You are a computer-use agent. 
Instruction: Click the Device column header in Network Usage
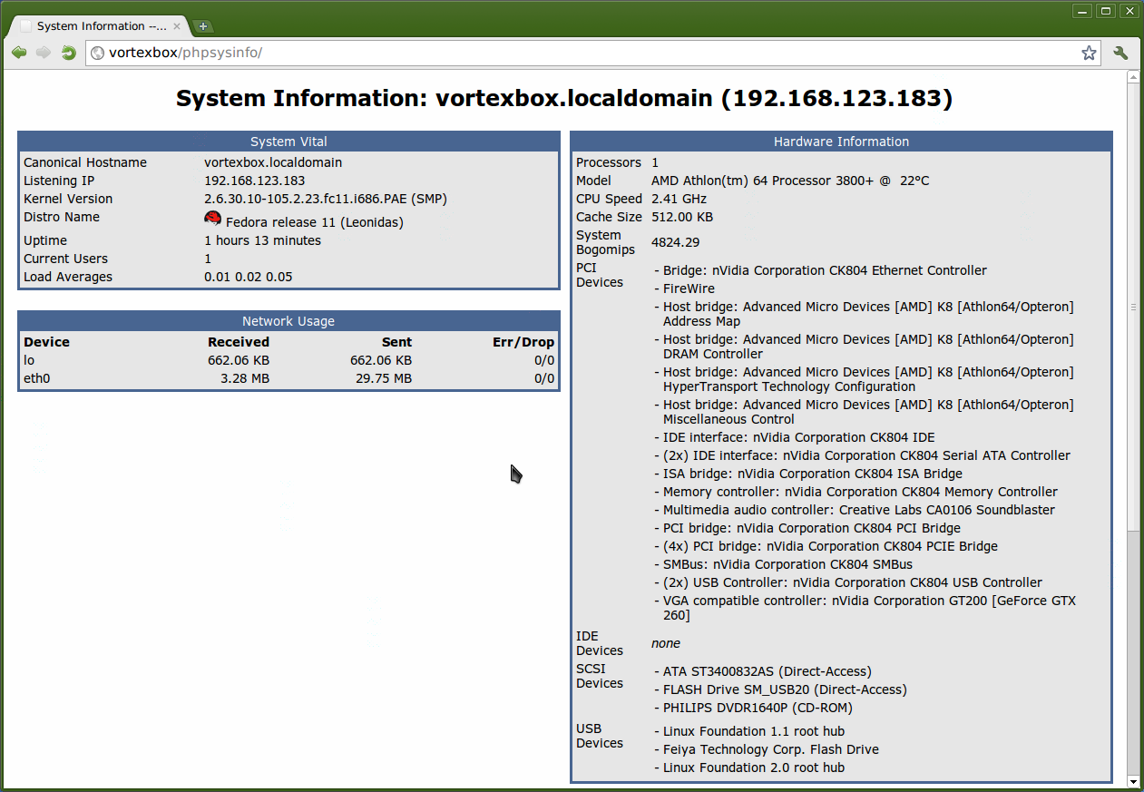tap(46, 342)
